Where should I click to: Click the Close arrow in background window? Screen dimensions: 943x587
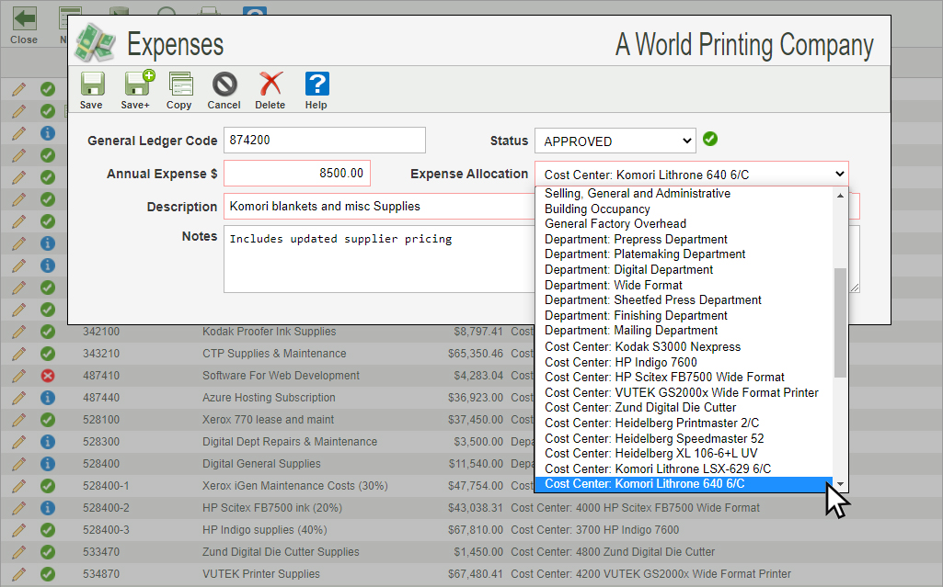pyautogui.click(x=25, y=18)
